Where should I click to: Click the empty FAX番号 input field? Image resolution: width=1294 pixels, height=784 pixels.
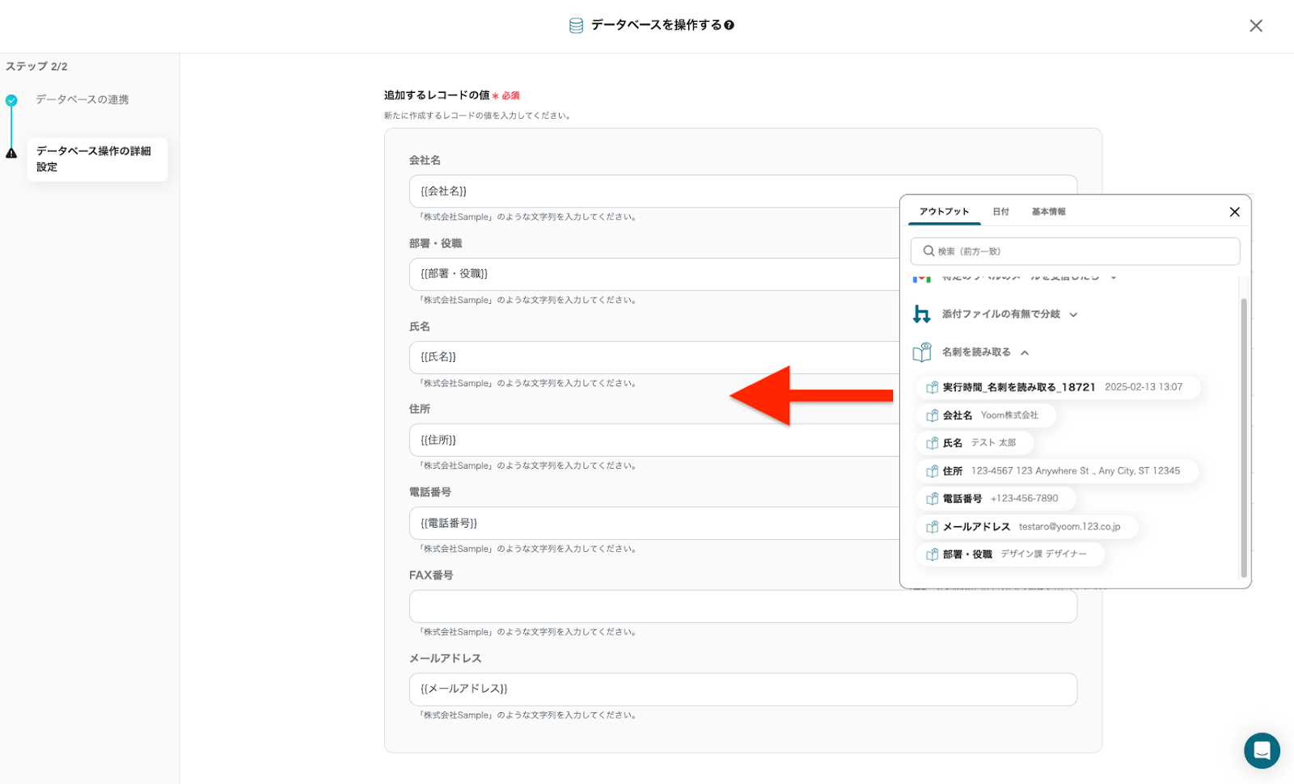(x=742, y=606)
